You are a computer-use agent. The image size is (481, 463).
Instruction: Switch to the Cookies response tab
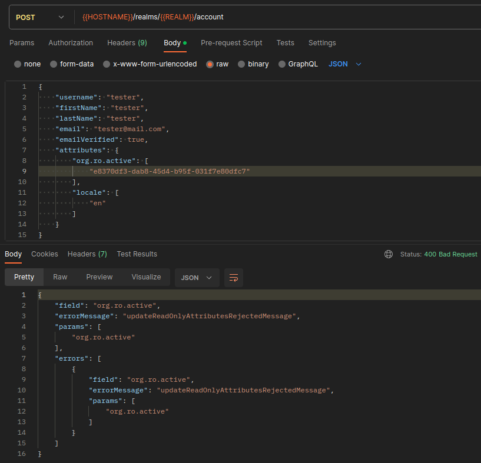pyautogui.click(x=44, y=254)
